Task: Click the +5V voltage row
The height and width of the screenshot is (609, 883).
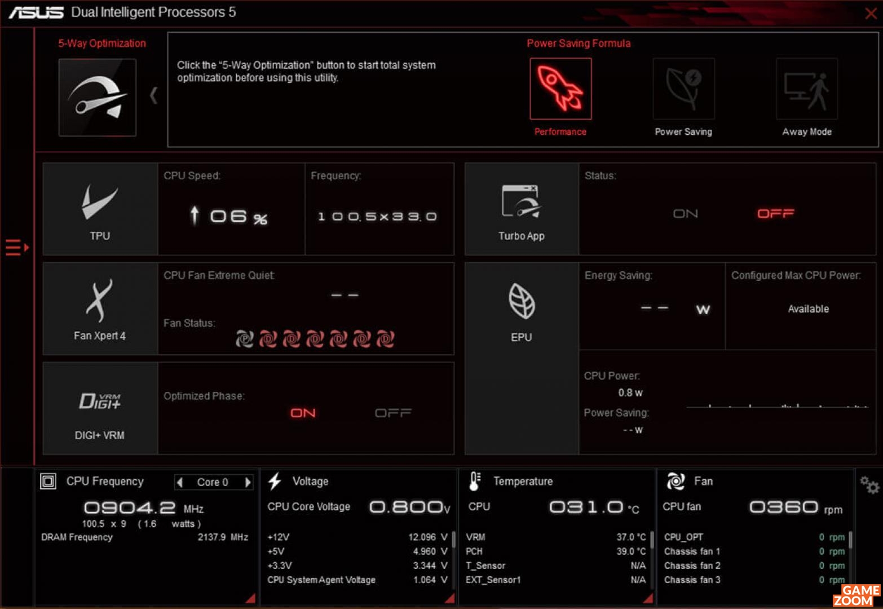Action: click(357, 551)
